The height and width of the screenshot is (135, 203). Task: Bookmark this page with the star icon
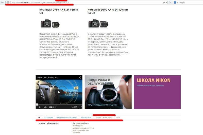point(164,2)
